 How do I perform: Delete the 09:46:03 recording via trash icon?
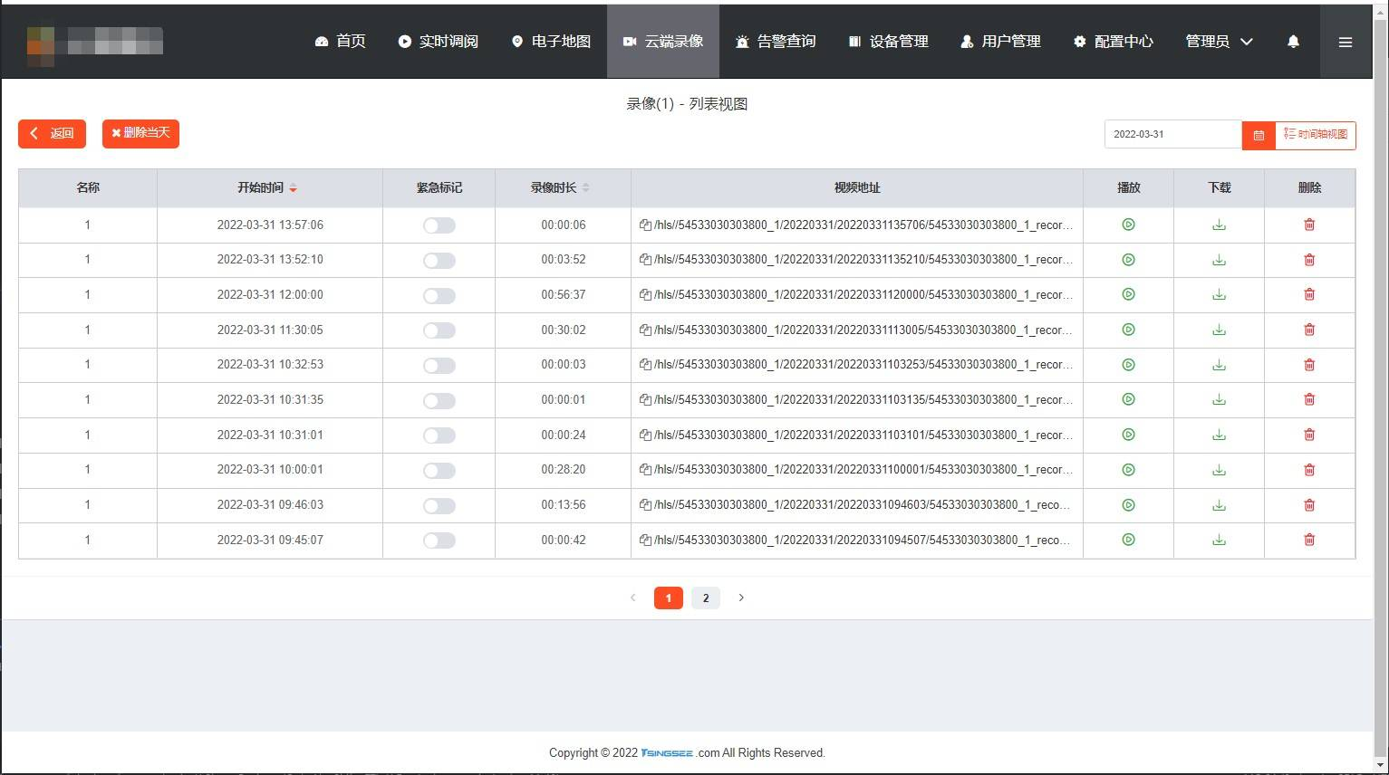pyautogui.click(x=1309, y=505)
